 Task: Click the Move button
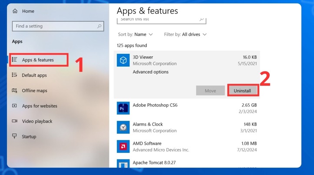pyautogui.click(x=210, y=91)
